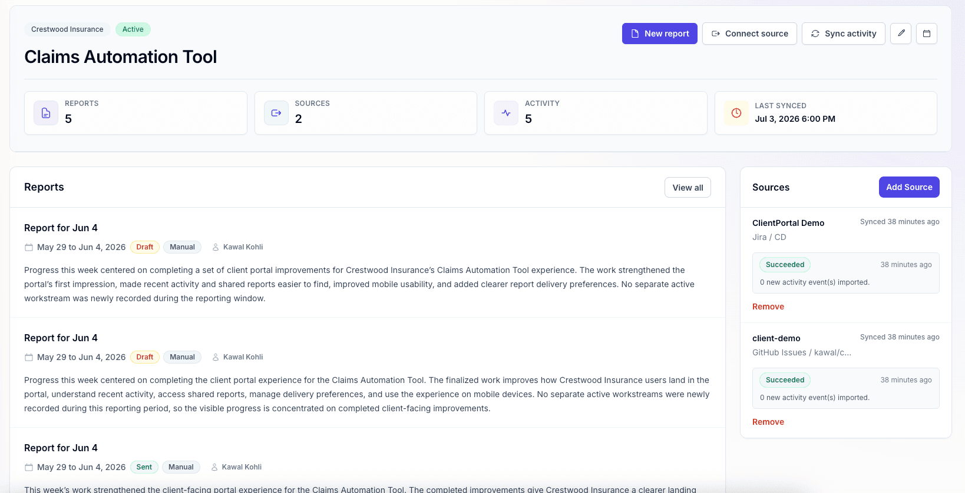Click the pencil edit icon button
Image resolution: width=965 pixels, height=493 pixels.
[x=901, y=34]
